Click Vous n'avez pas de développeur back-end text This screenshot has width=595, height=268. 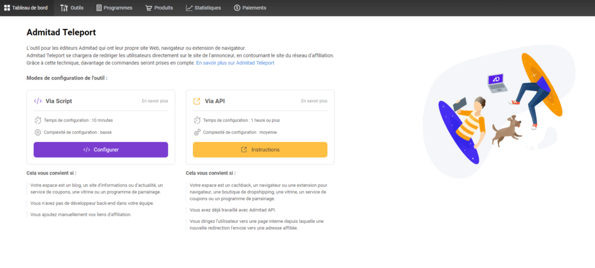point(92,203)
